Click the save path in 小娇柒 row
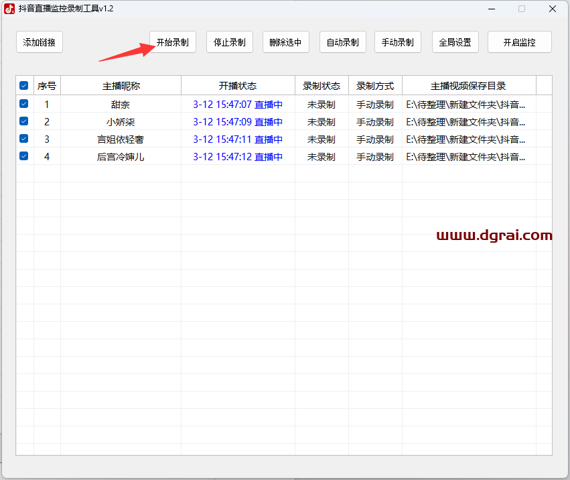Screen dimensions: 570x480 tap(466, 122)
